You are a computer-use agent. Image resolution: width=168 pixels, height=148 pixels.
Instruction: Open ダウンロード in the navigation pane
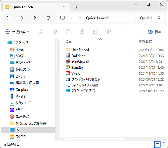[x=20, y=103]
